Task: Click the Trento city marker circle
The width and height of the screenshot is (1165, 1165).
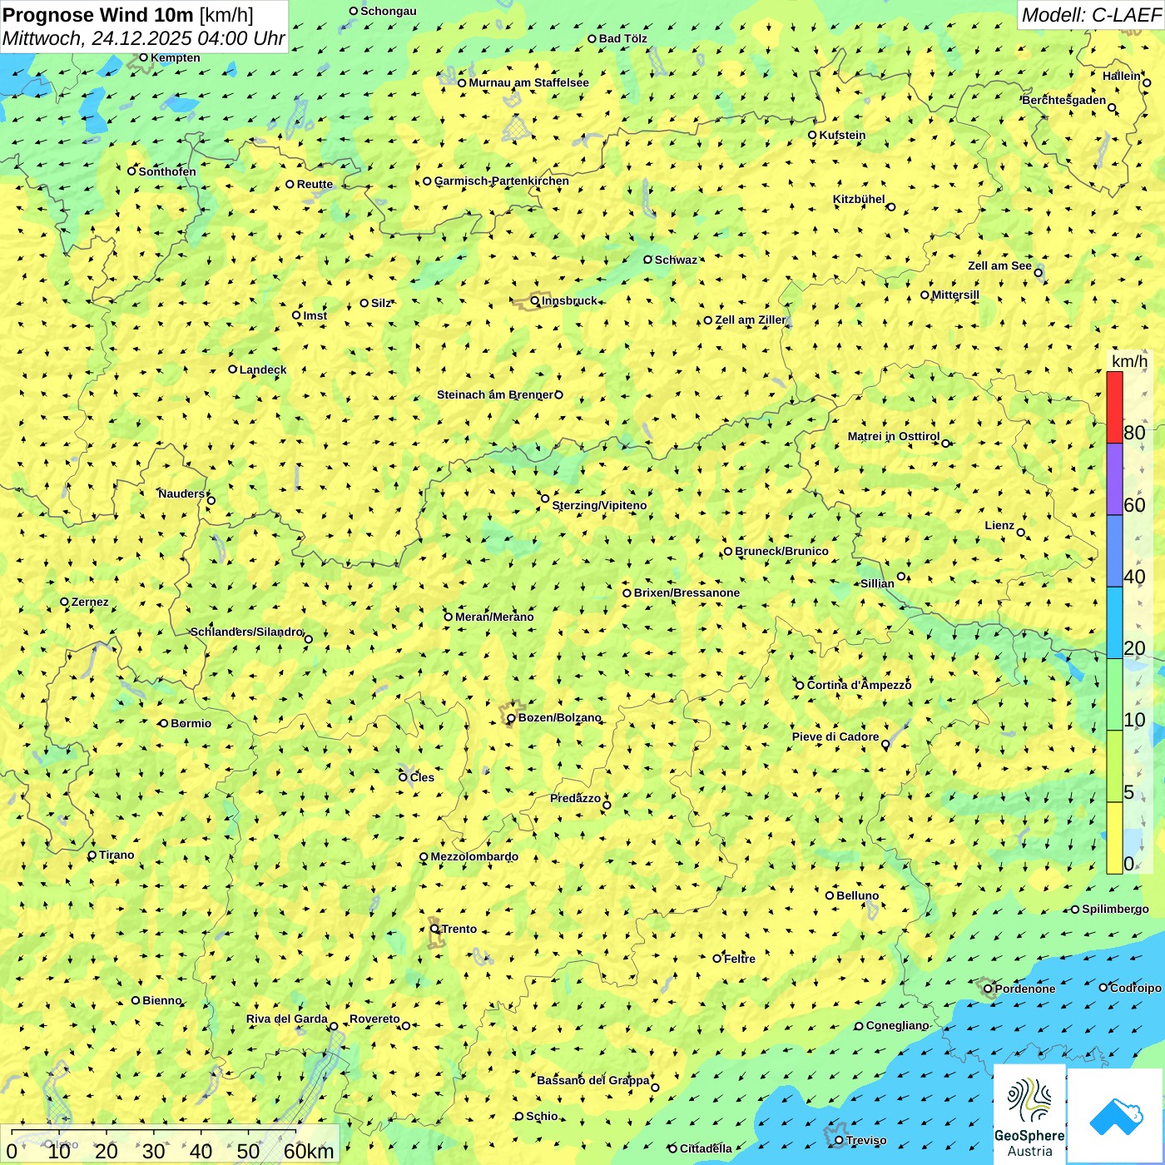Action: pos(434,929)
